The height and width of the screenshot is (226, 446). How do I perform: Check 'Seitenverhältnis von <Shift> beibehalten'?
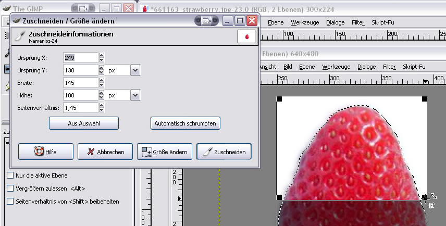pyautogui.click(x=10, y=201)
